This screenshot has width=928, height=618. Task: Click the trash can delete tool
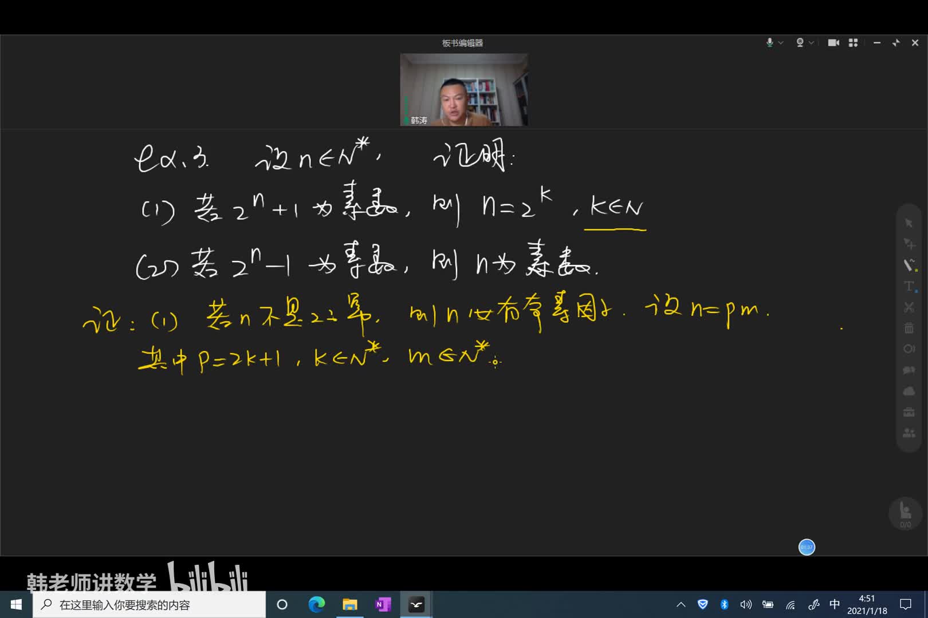[x=909, y=328]
